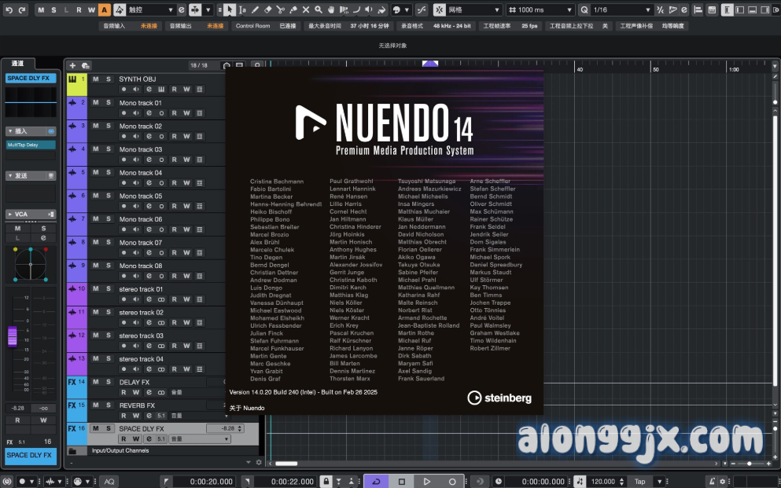Click the Undo arrow in the toolbar
781x488 pixels.
7,10
